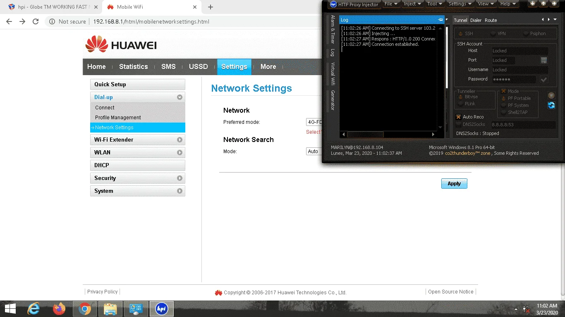Open the View menu
The image size is (565, 317).
(486, 4)
